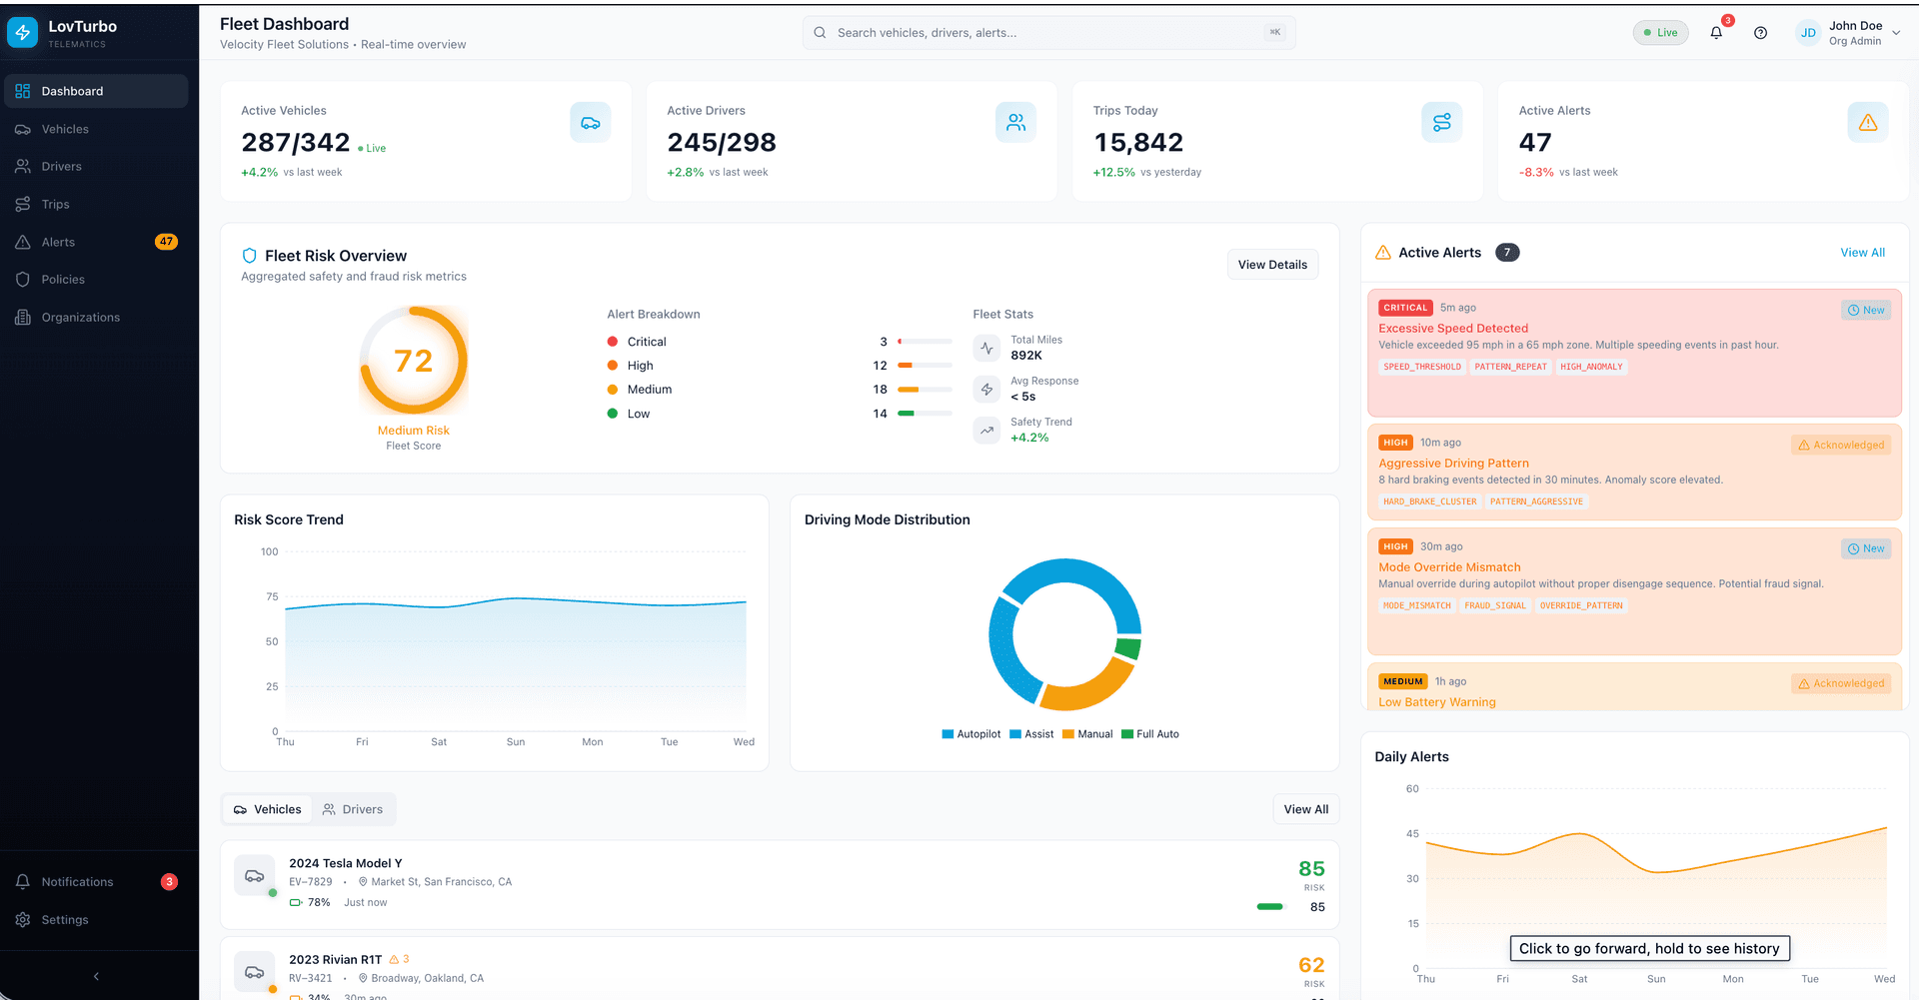This screenshot has height=1000, width=1919.
Task: Click the Critical alert breakdown bar
Action: coord(925,342)
